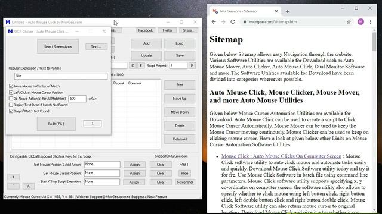Clear Start / Stop Script Execution shortcut
The image size is (382, 214).
[161, 182]
